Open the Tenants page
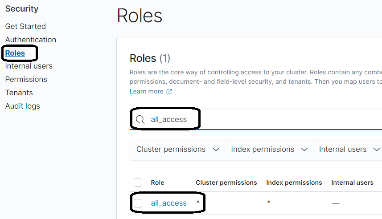The image size is (382, 219). pos(19,93)
